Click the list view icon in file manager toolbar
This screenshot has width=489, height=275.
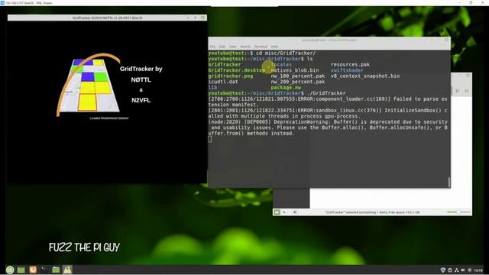click(x=457, y=91)
